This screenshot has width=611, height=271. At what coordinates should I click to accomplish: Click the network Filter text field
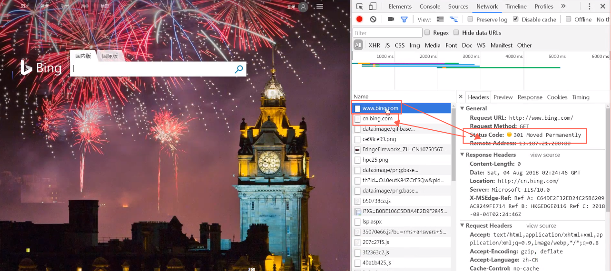pos(387,33)
